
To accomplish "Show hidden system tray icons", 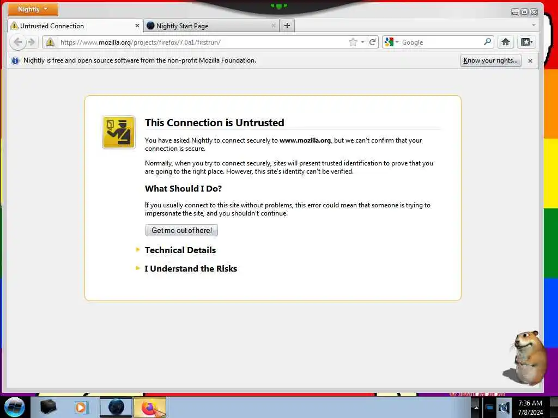I will pyautogui.click(x=476, y=408).
